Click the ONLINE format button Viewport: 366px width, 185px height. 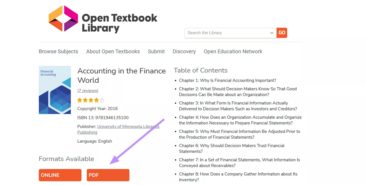[x=60, y=175]
